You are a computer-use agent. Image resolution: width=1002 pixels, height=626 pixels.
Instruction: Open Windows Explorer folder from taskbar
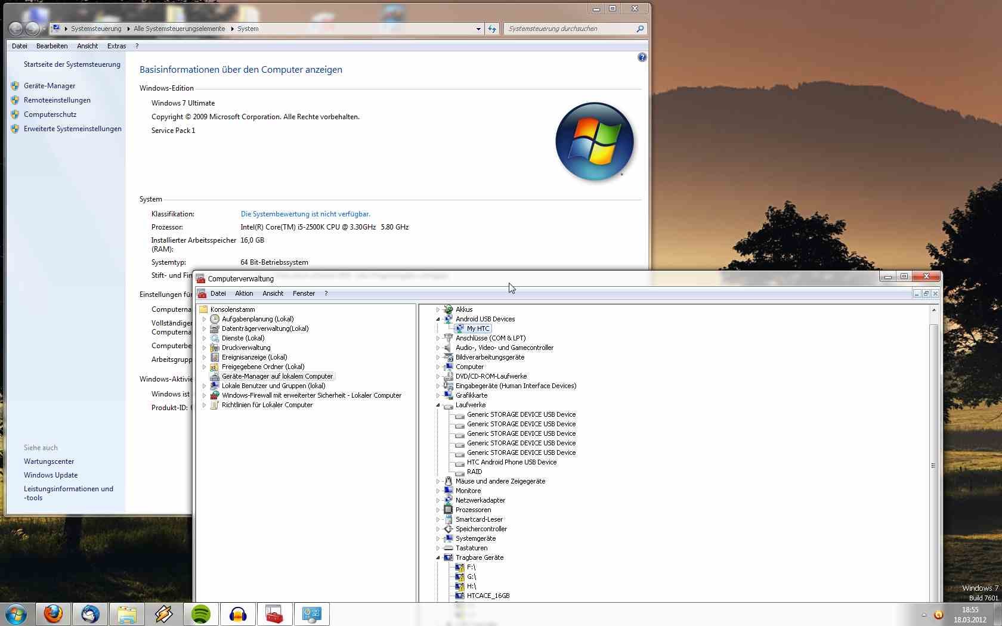click(127, 614)
